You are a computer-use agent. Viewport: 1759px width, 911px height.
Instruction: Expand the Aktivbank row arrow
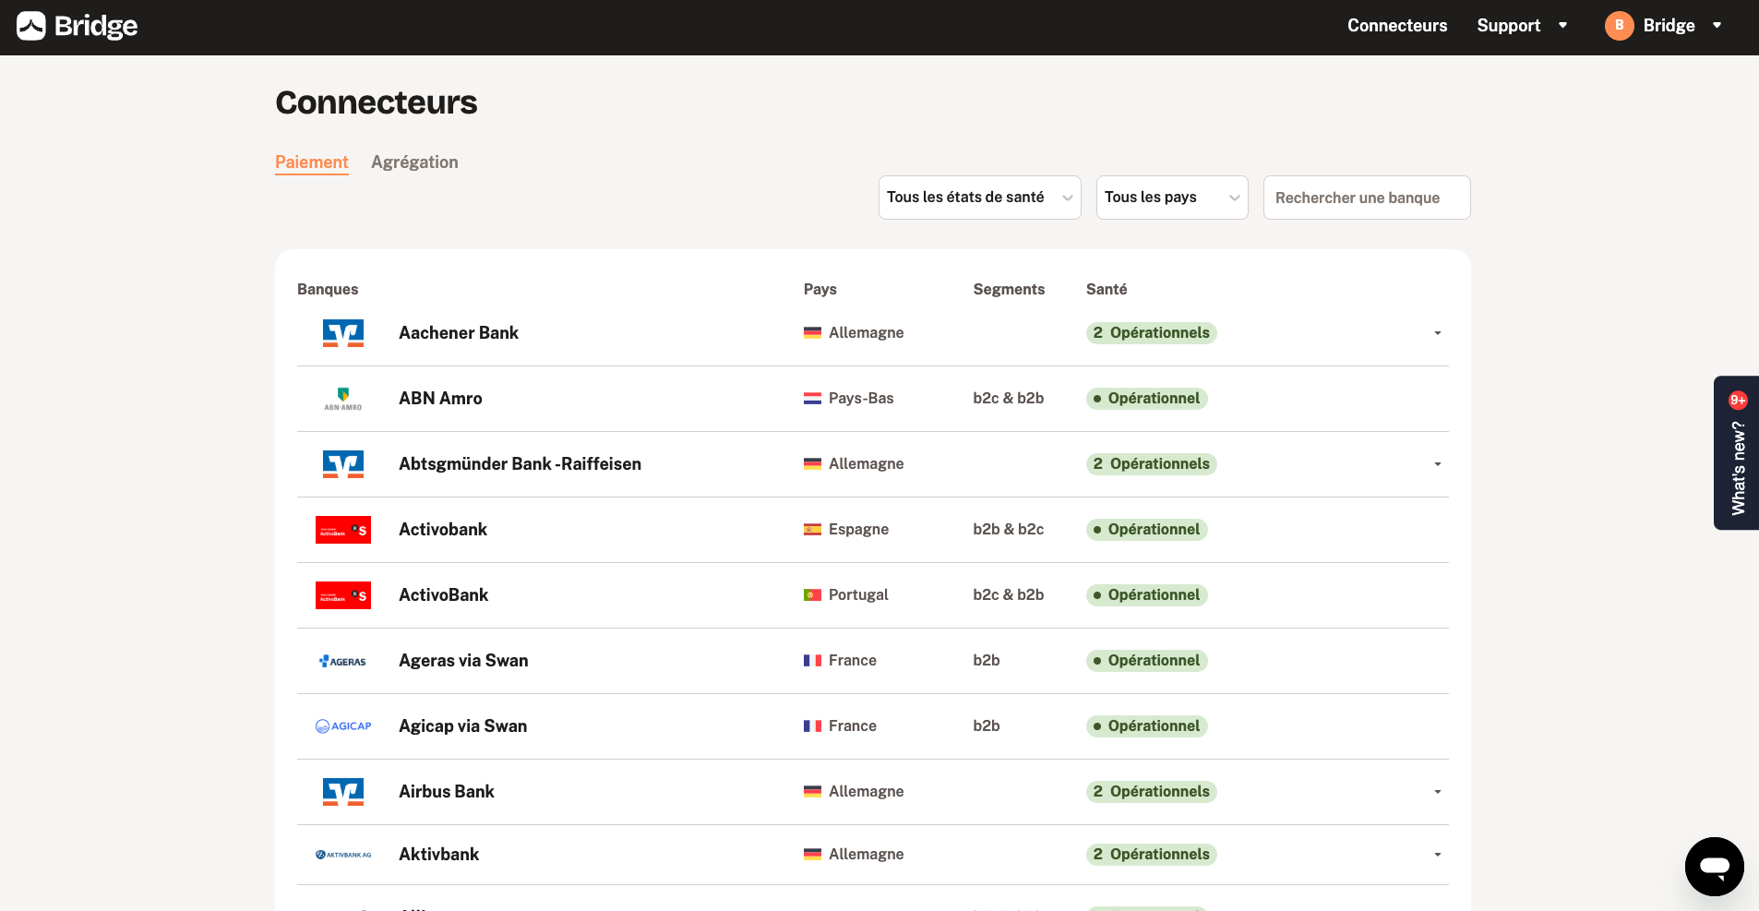tap(1438, 855)
